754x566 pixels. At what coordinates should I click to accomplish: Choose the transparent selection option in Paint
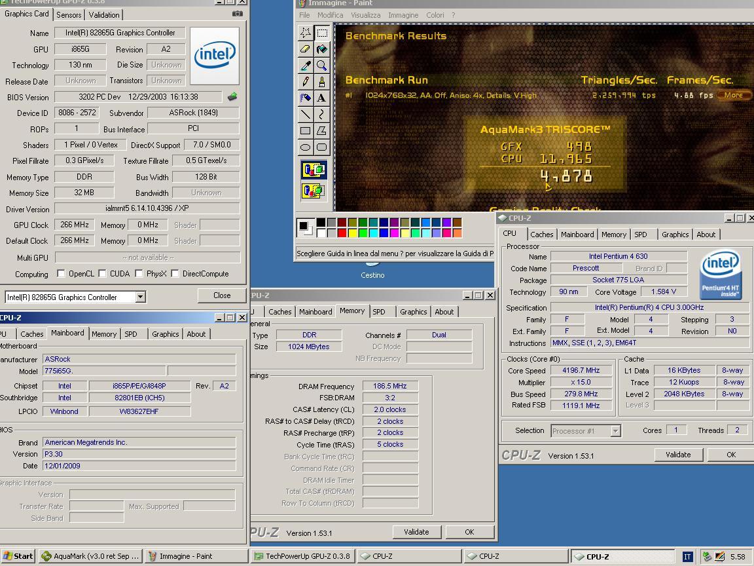coord(314,191)
